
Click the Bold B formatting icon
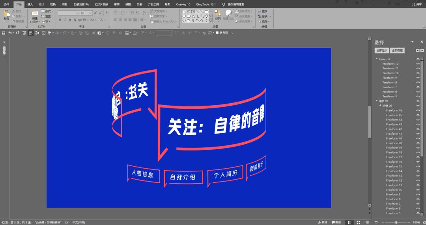click(x=60, y=20)
